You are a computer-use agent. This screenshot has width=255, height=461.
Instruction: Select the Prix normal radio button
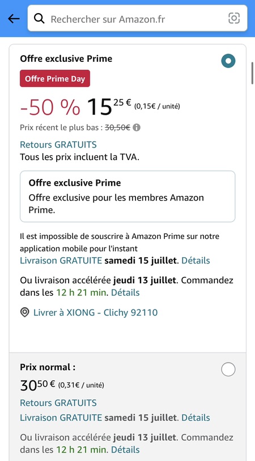tap(228, 369)
